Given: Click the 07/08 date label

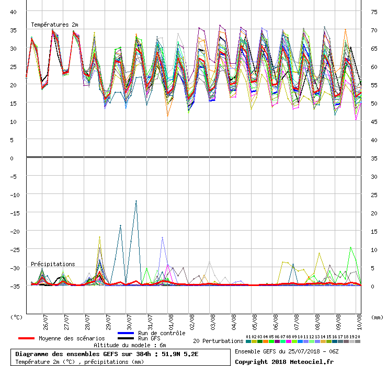Looking at the screenshot, I should coord(297,322).
